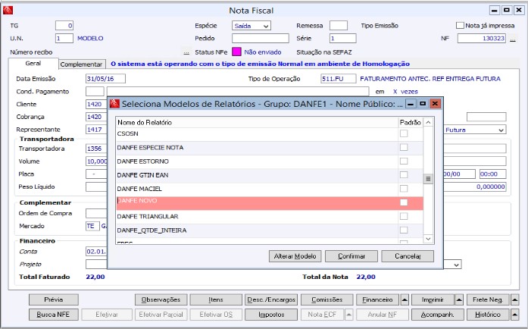Screen dimensions: 528x329
Task: Click the Cliente code field 1420
Action: (97, 104)
